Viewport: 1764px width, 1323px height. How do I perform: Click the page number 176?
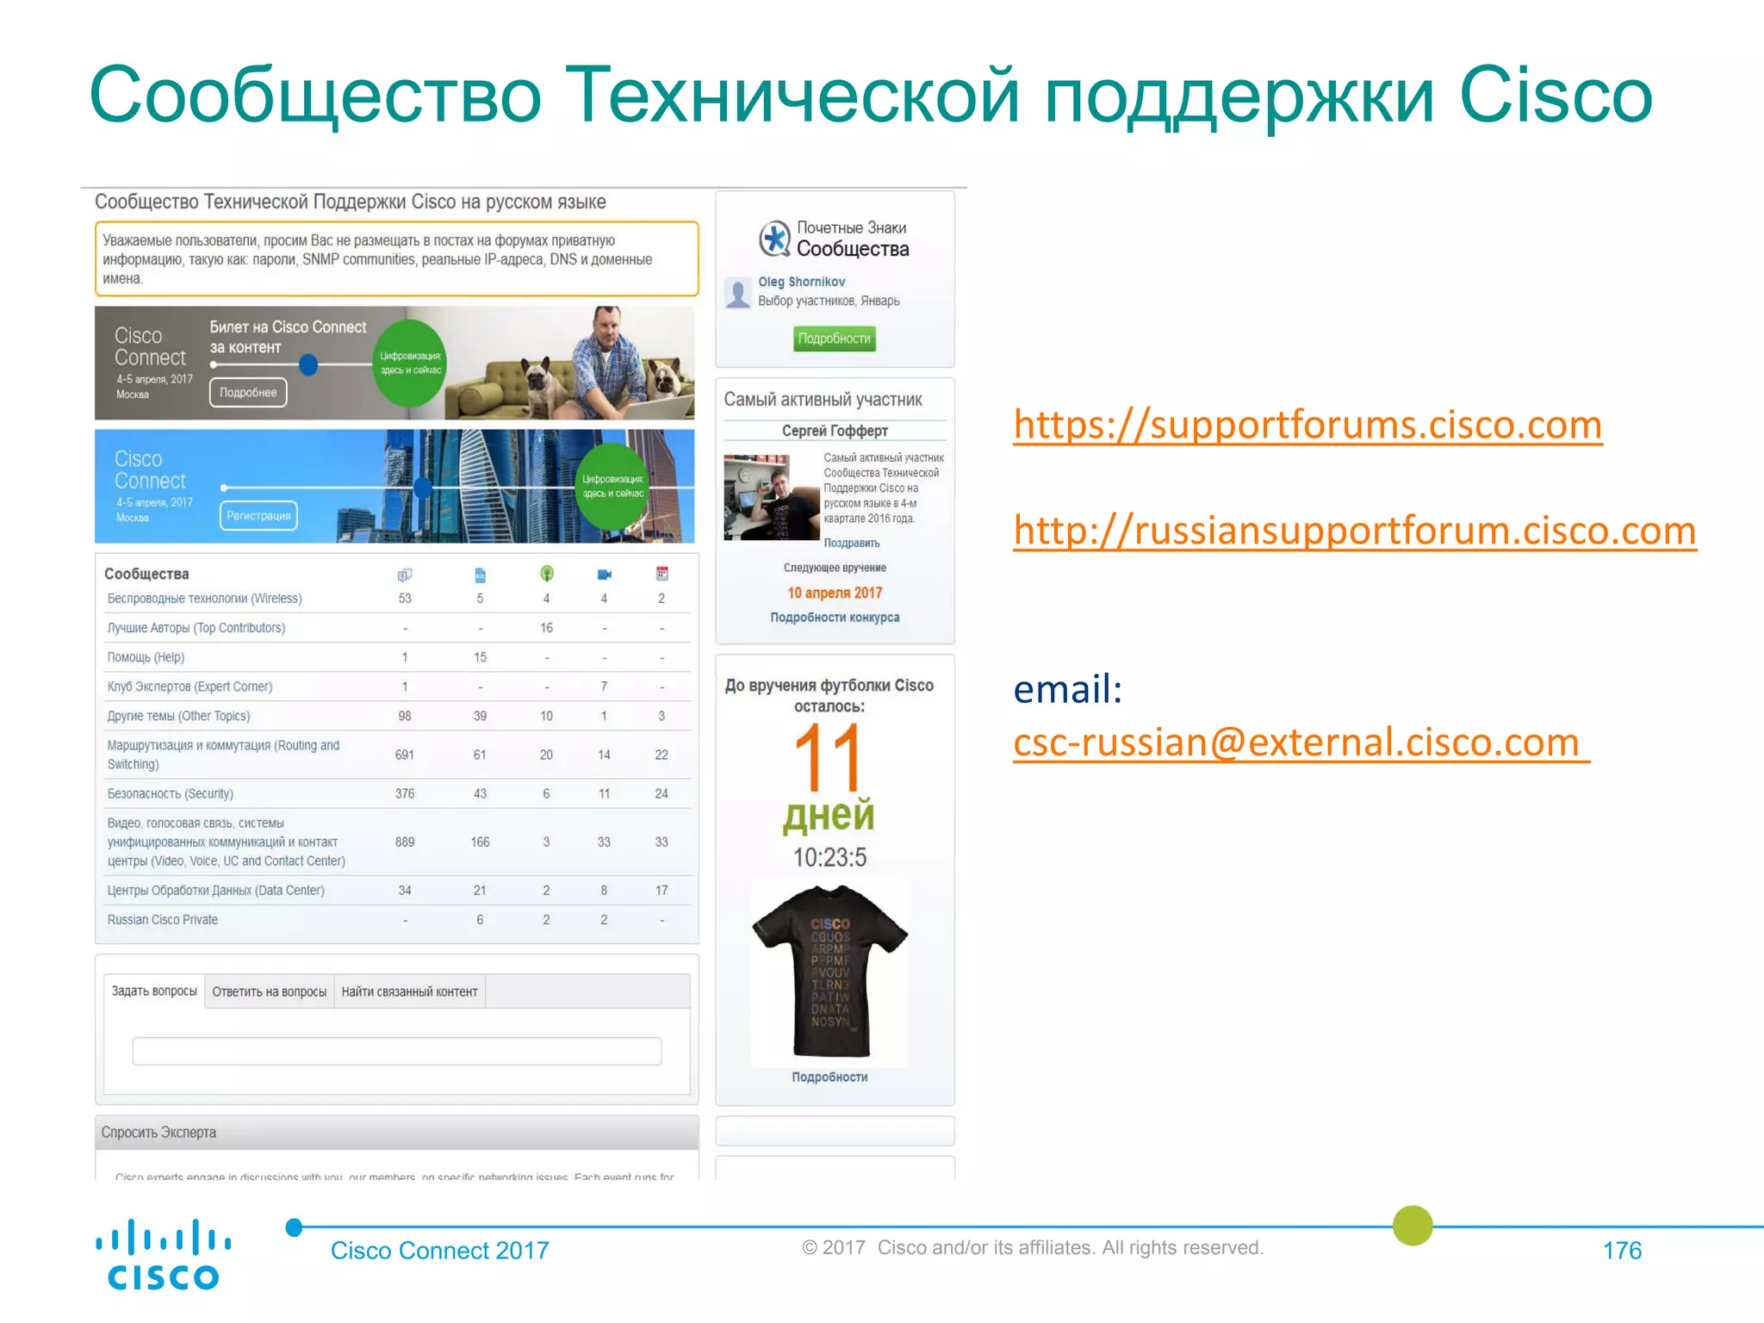1622,1251
